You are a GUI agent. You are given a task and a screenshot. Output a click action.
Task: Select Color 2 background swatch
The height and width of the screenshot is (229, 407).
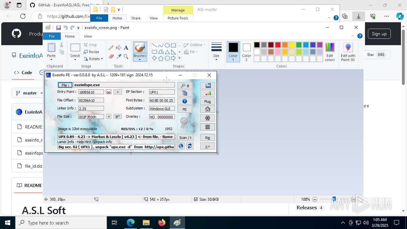click(246, 52)
